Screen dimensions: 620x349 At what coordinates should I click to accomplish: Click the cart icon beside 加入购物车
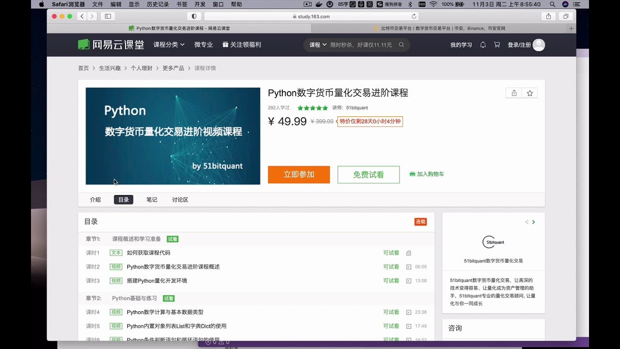click(412, 174)
